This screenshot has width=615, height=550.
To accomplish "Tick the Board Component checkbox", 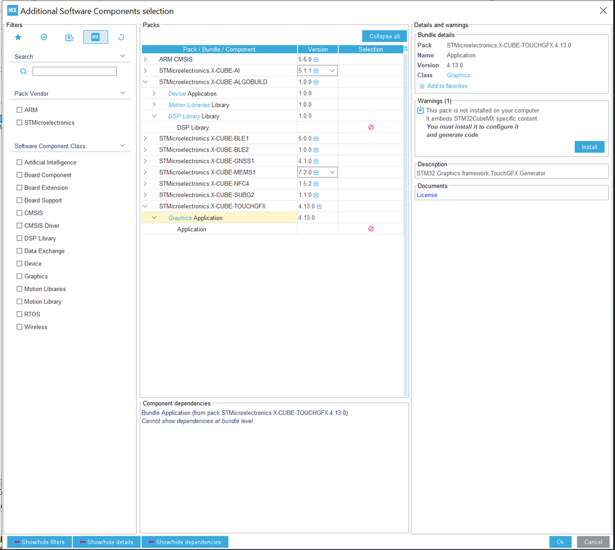I will 19,175.
